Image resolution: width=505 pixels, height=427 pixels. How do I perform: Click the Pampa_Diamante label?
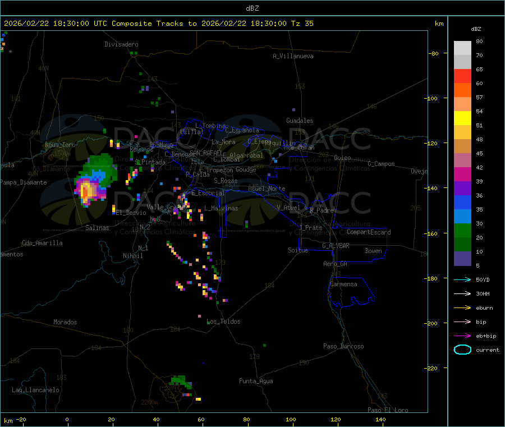point(24,182)
